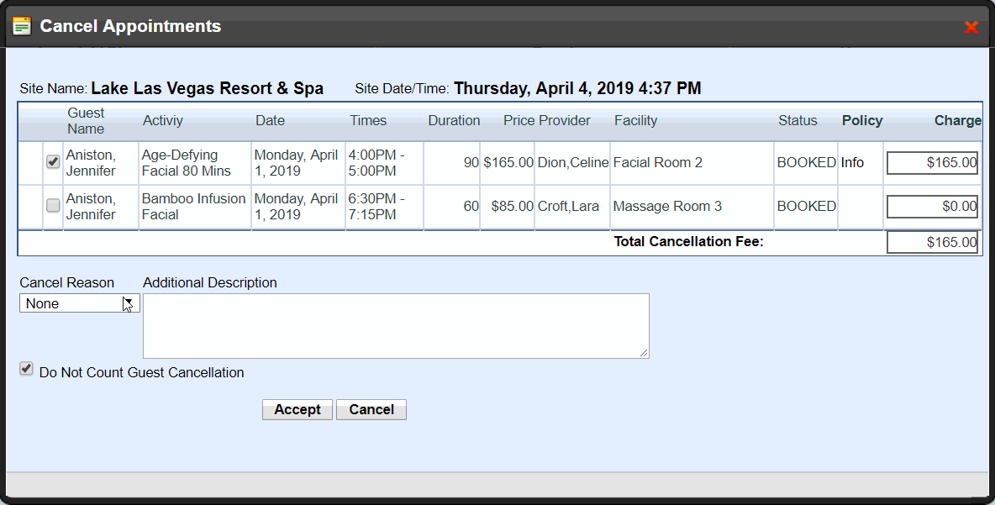The width and height of the screenshot is (995, 505).
Task: Click the Facility column header
Action: (x=636, y=120)
